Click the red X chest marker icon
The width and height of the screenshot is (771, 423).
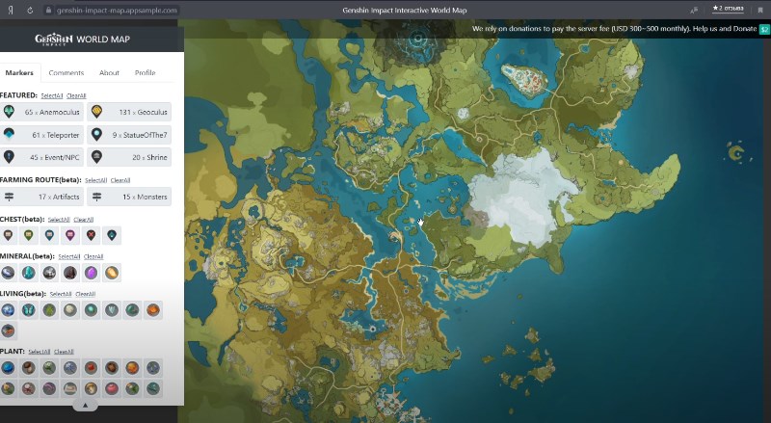(x=92, y=234)
